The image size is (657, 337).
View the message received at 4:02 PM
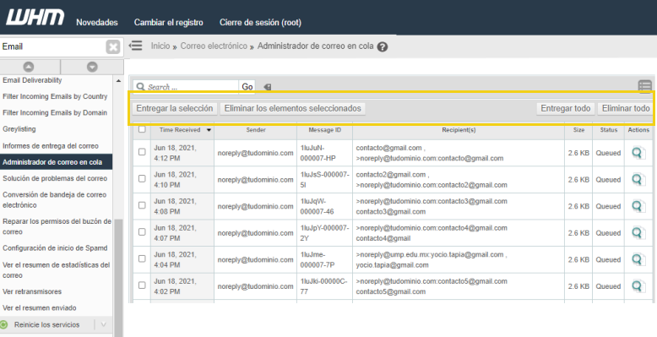[x=638, y=286]
